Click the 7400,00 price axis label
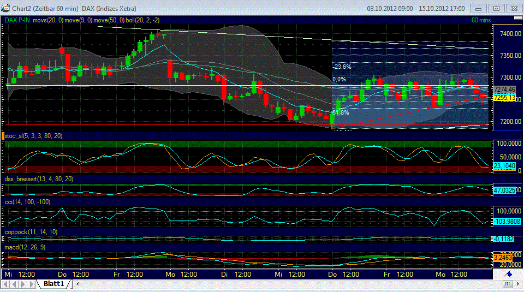Image resolution: width=524 pixels, height=292 pixels. (511, 34)
